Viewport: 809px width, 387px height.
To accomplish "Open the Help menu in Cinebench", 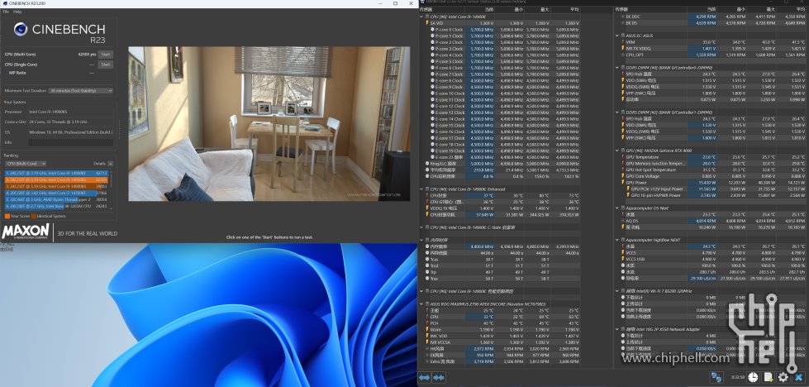I will 17,12.
